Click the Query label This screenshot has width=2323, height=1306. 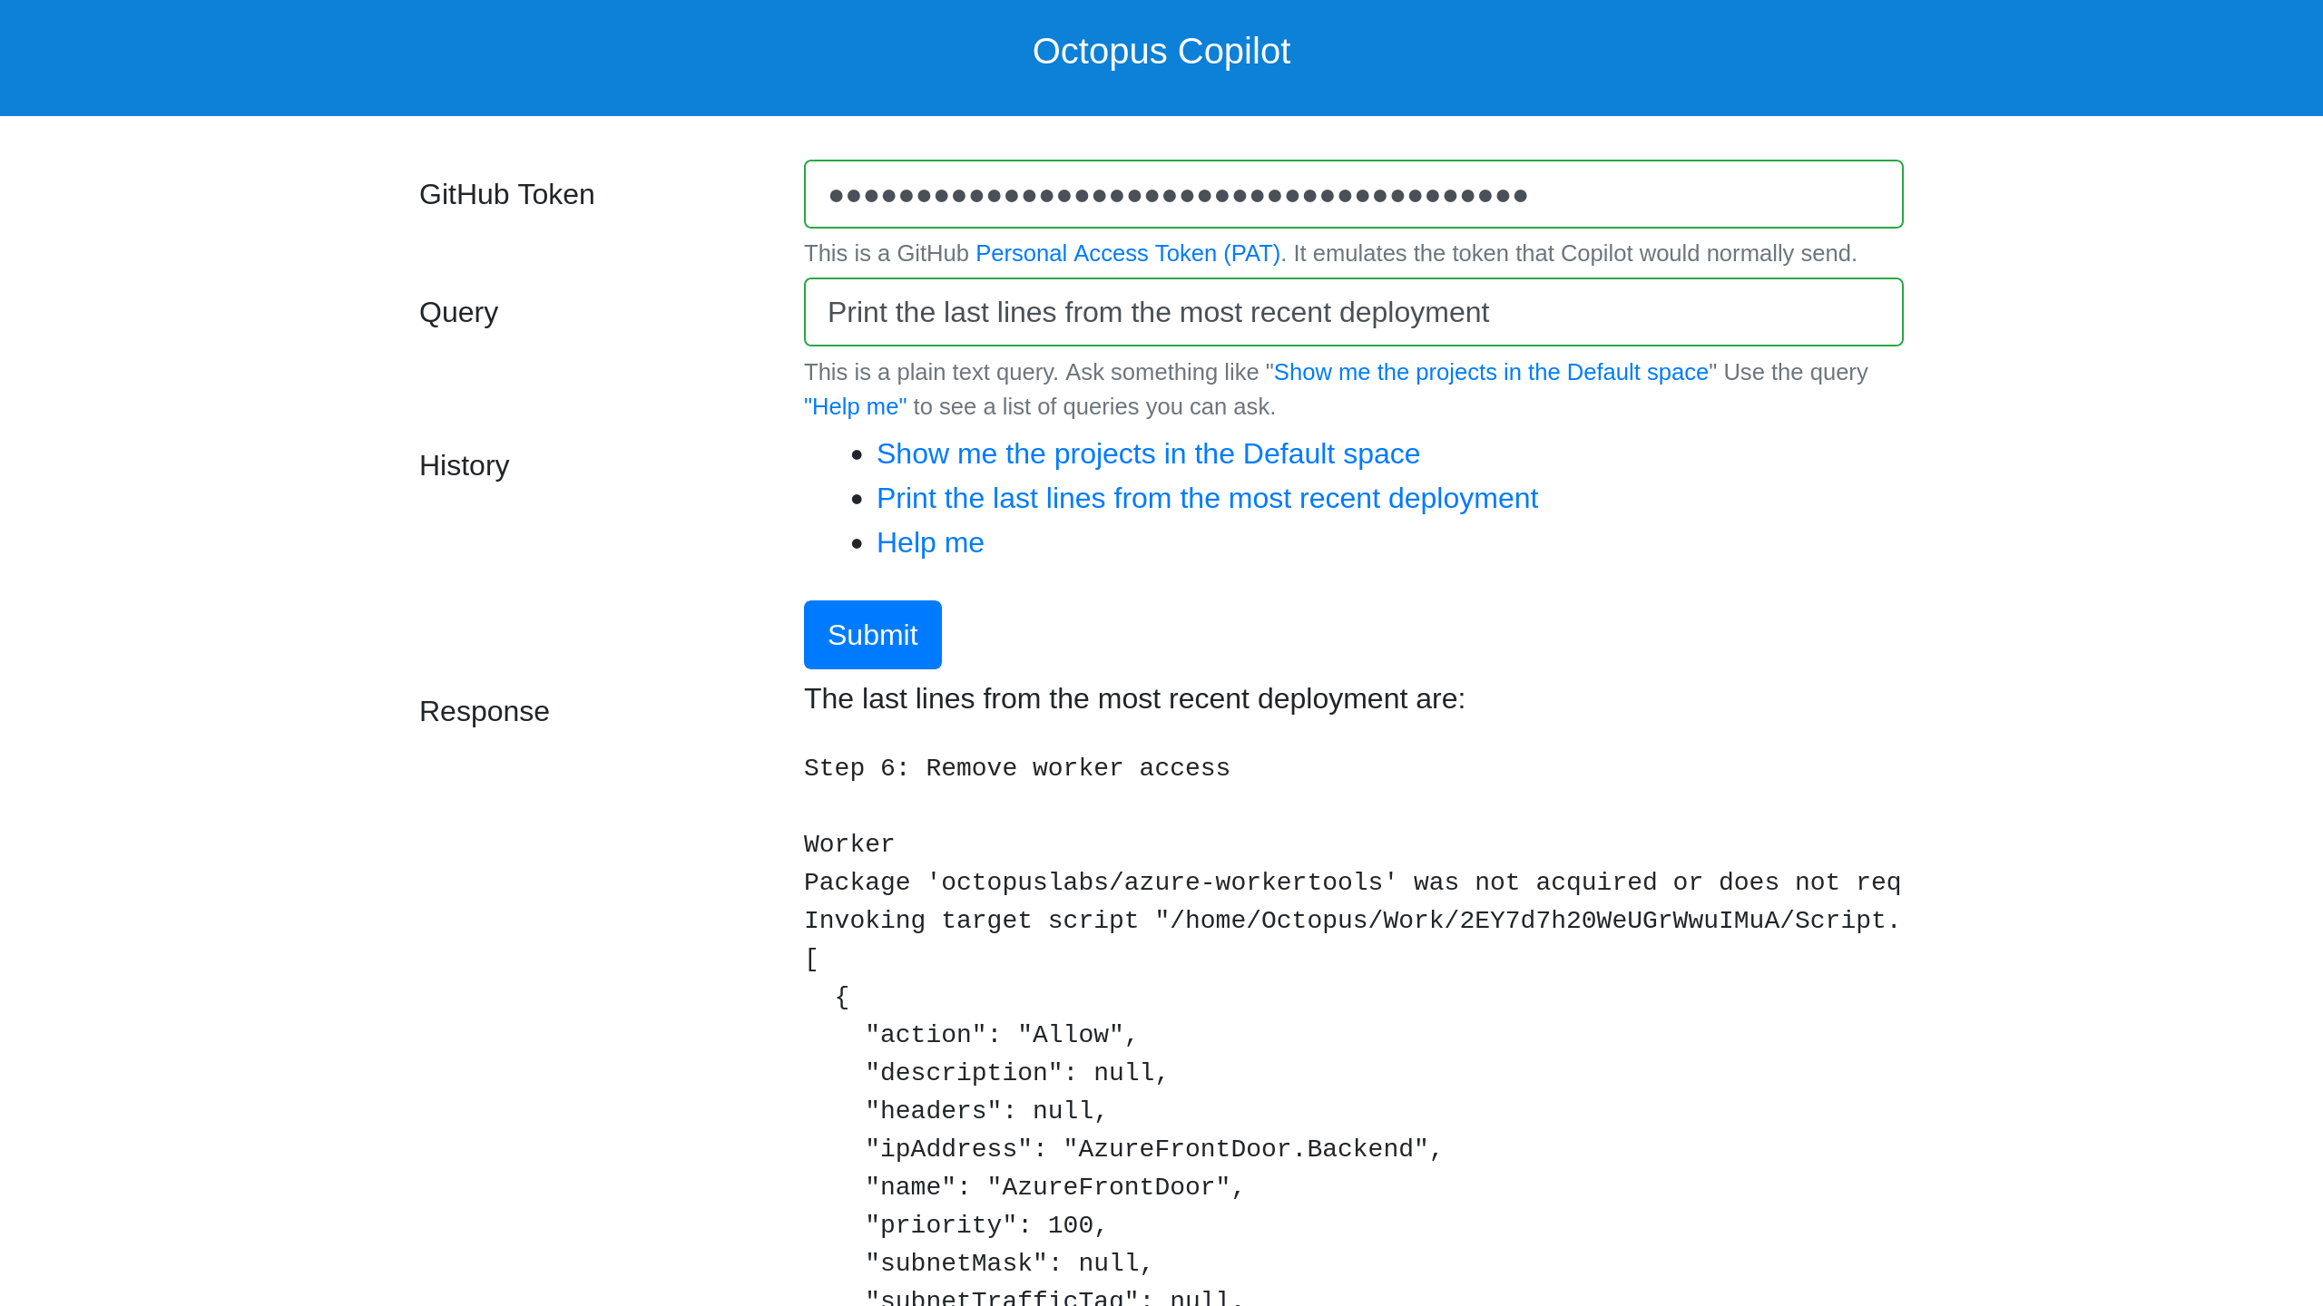tap(458, 312)
